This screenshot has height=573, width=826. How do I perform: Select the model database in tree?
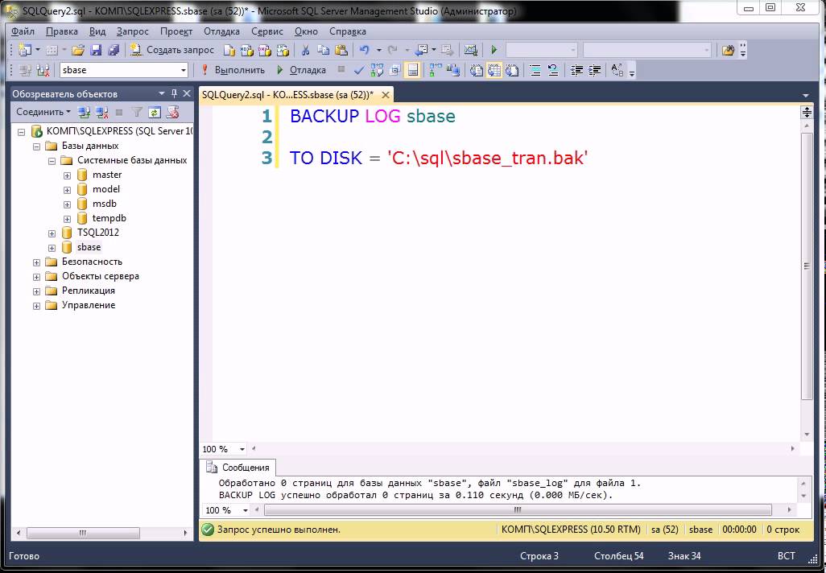(x=106, y=189)
